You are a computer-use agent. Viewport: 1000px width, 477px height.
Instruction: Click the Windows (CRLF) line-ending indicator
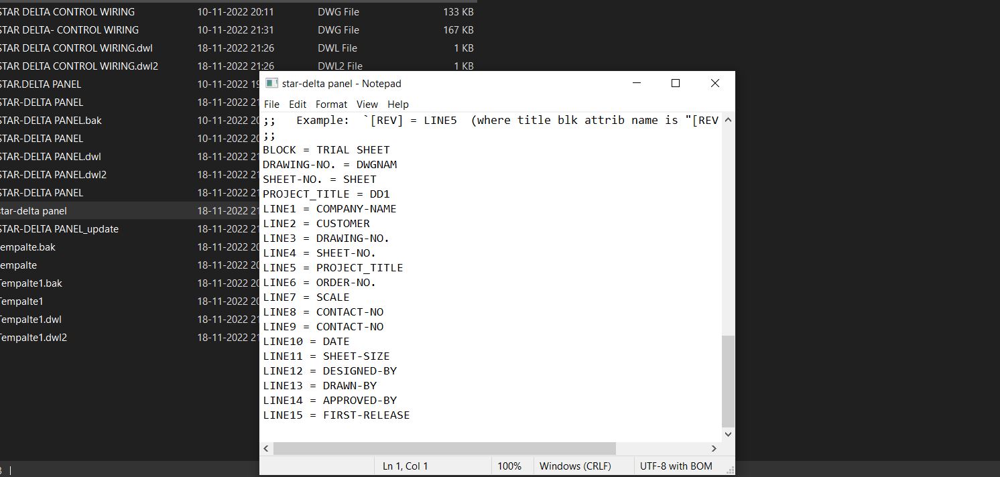(575, 466)
